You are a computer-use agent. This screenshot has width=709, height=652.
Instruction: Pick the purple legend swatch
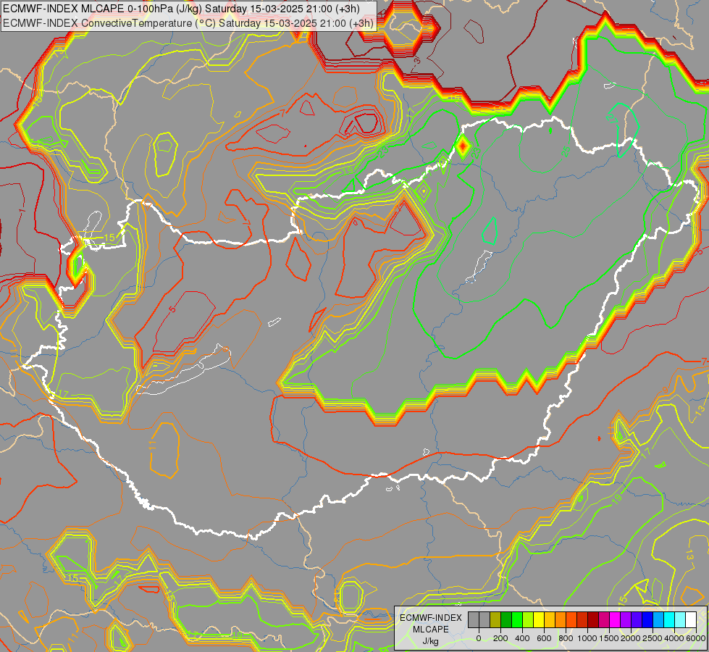626,620
